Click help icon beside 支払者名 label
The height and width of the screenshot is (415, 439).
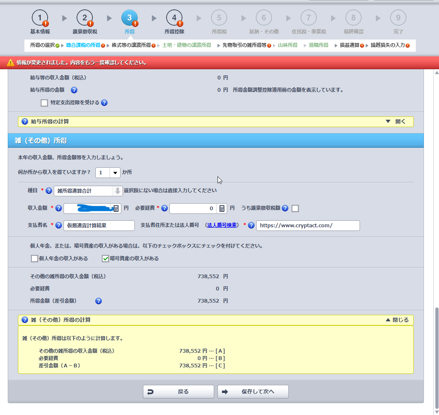point(58,226)
